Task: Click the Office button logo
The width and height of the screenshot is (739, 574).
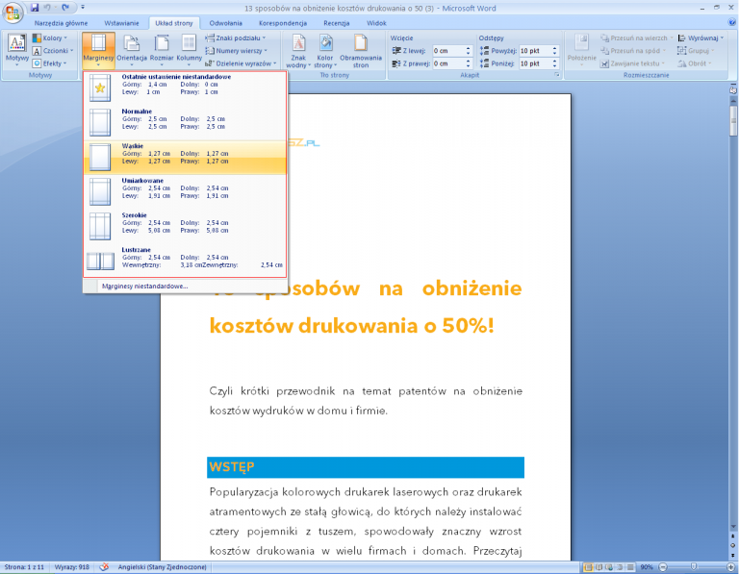Action: [x=13, y=11]
